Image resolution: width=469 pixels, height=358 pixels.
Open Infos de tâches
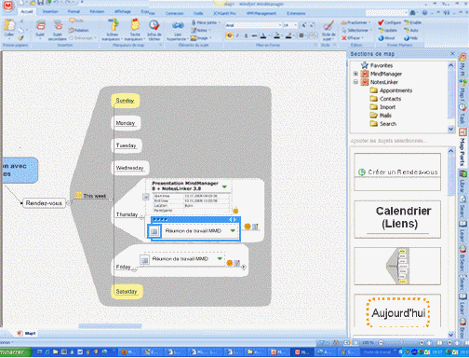154,30
